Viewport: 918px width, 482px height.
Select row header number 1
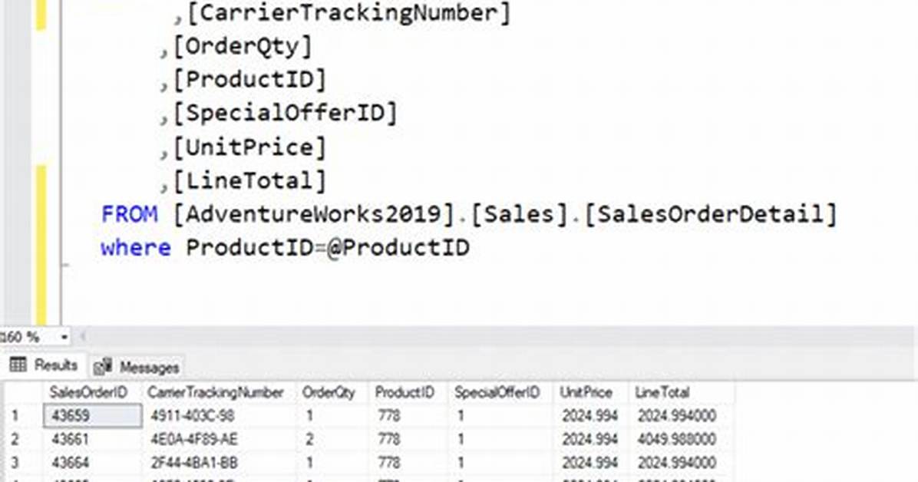(x=15, y=416)
